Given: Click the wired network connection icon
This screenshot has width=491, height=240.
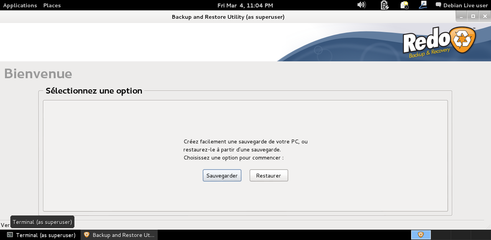Looking at the screenshot, I should (x=423, y=5).
